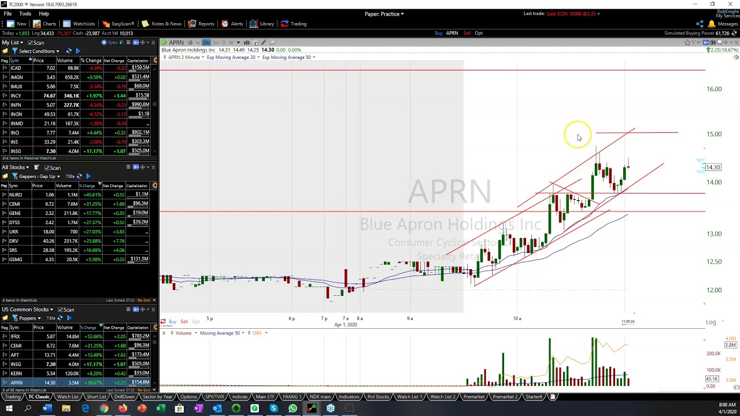Open the Charts toolbar button
The width and height of the screenshot is (740, 416).
click(x=45, y=24)
